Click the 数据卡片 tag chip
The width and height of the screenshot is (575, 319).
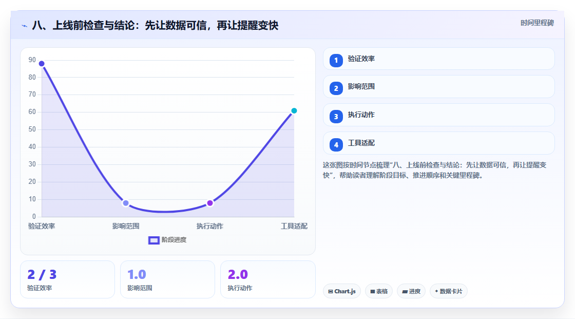pyautogui.click(x=449, y=291)
